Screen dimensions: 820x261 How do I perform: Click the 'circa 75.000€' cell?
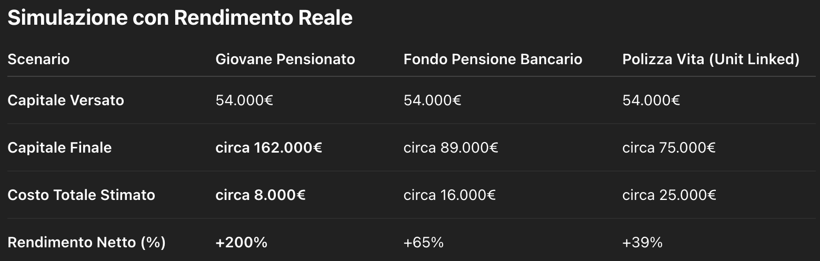coord(669,147)
